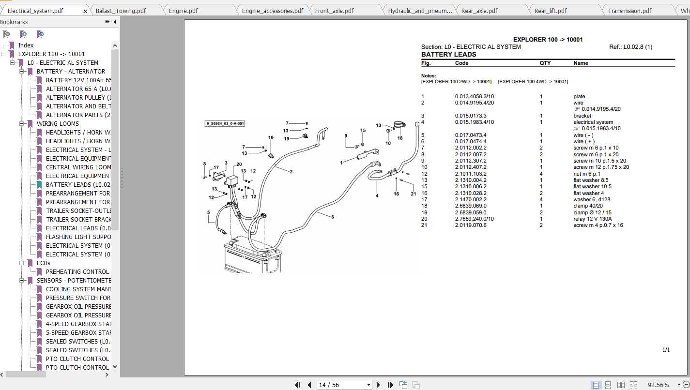Screen dimensions: 690x390
Task: Switch to the Engine_accessories.pdf tab
Action: point(273,11)
